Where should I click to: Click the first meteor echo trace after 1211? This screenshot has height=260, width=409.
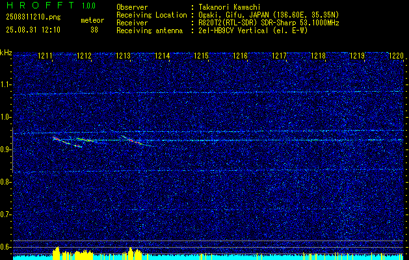(x=67, y=142)
